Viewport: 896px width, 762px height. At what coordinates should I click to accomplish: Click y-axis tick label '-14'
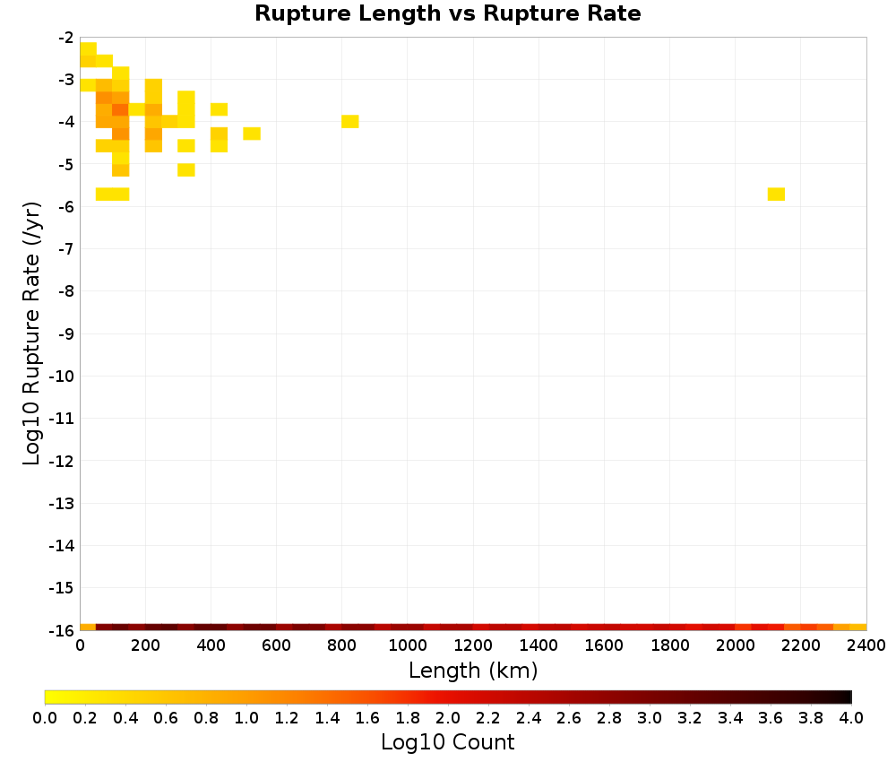62,545
